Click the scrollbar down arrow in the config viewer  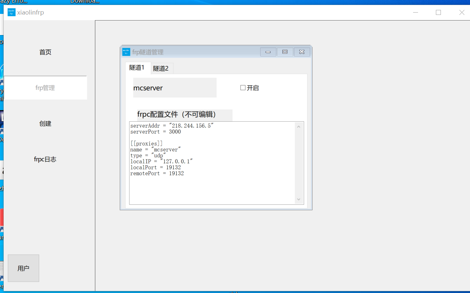299,199
